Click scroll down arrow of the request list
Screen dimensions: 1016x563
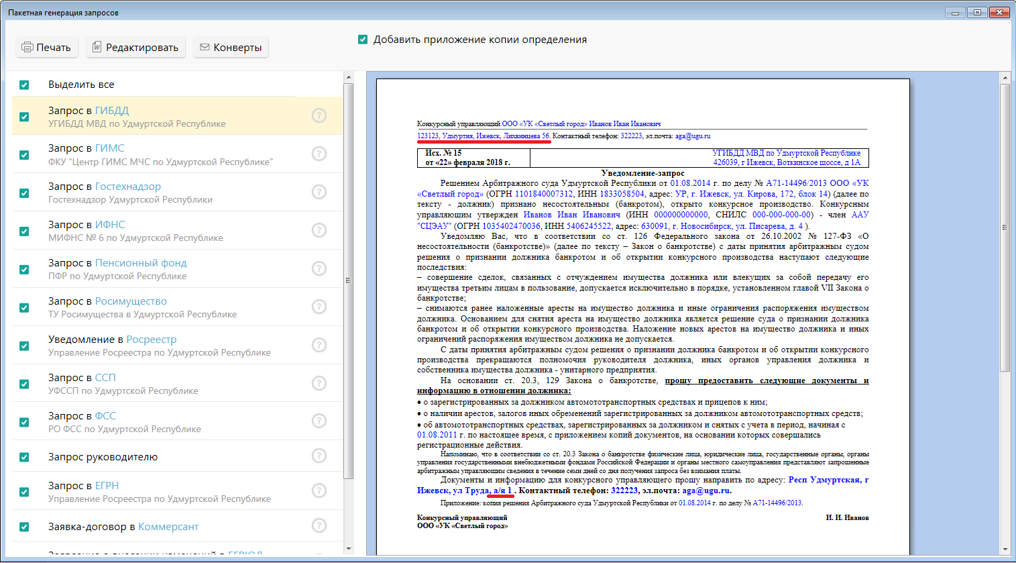click(348, 548)
